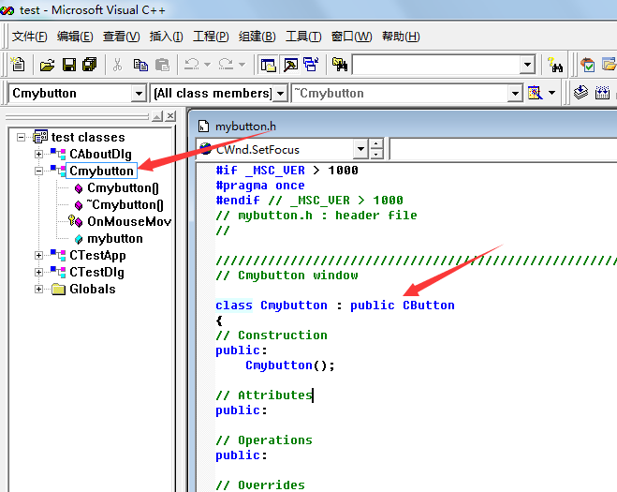The height and width of the screenshot is (492, 617).
Task: Open the 文件(F) File menu
Action: coord(30,37)
